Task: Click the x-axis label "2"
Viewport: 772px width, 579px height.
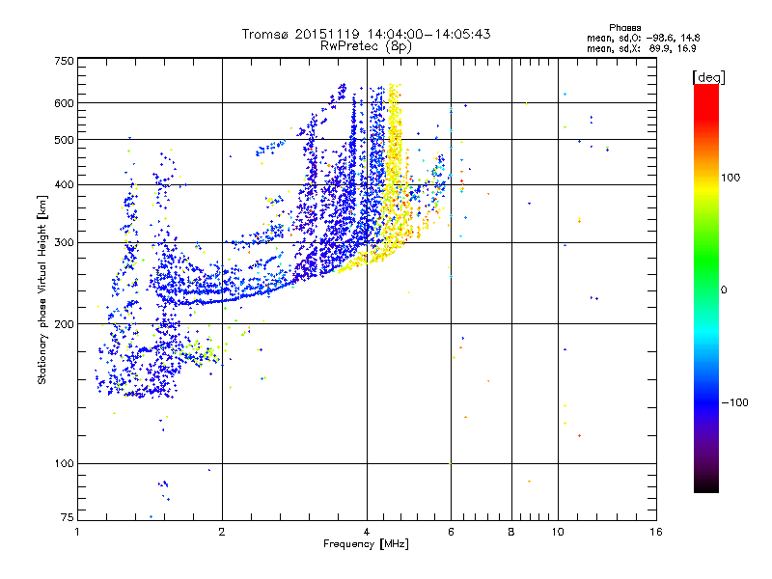Action: (x=222, y=532)
